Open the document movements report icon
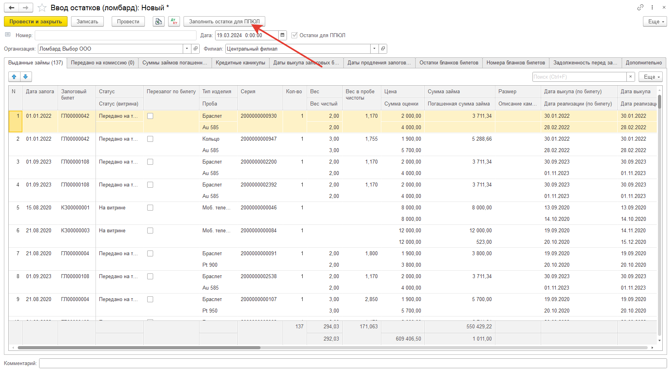Image resolution: width=671 pixels, height=371 pixels. tap(159, 21)
